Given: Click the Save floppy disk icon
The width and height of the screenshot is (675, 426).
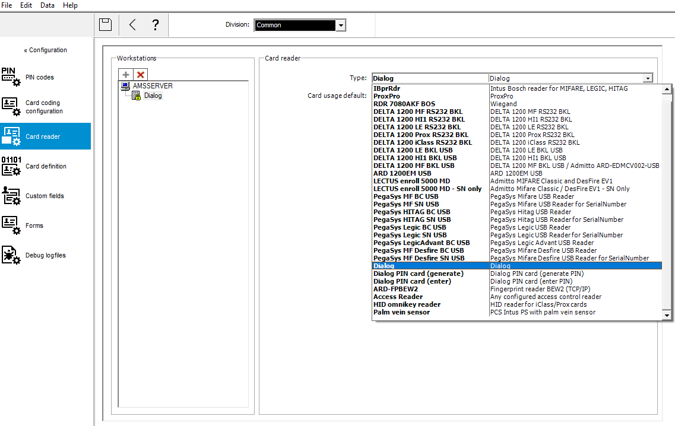Looking at the screenshot, I should click(105, 25).
